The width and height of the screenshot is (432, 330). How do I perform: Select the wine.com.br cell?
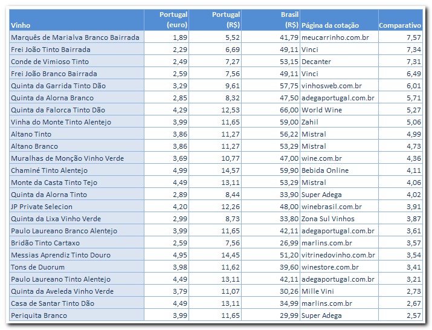click(x=339, y=158)
